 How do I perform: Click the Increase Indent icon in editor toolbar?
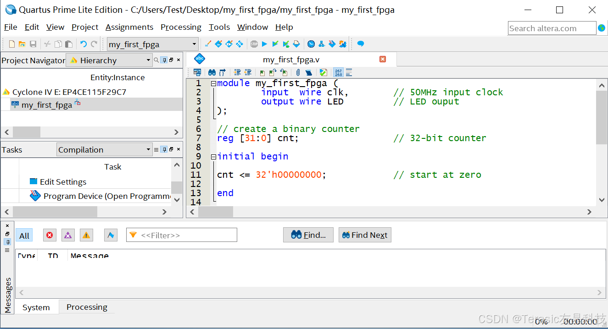237,72
